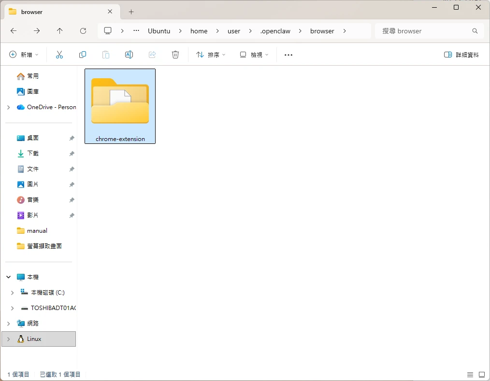This screenshot has width=490, height=381.
Task: Expand the Linux tree node
Action: [x=8, y=339]
